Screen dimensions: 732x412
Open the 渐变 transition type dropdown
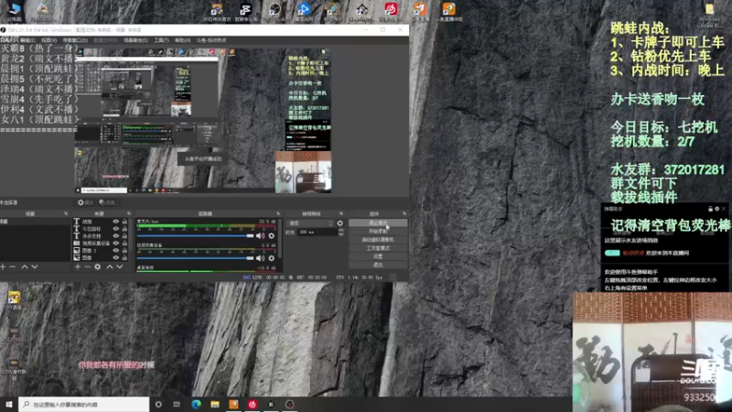pos(310,223)
